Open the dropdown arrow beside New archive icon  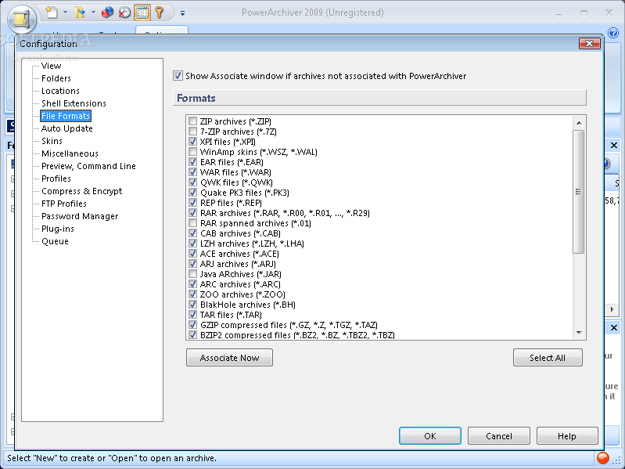click(x=66, y=13)
